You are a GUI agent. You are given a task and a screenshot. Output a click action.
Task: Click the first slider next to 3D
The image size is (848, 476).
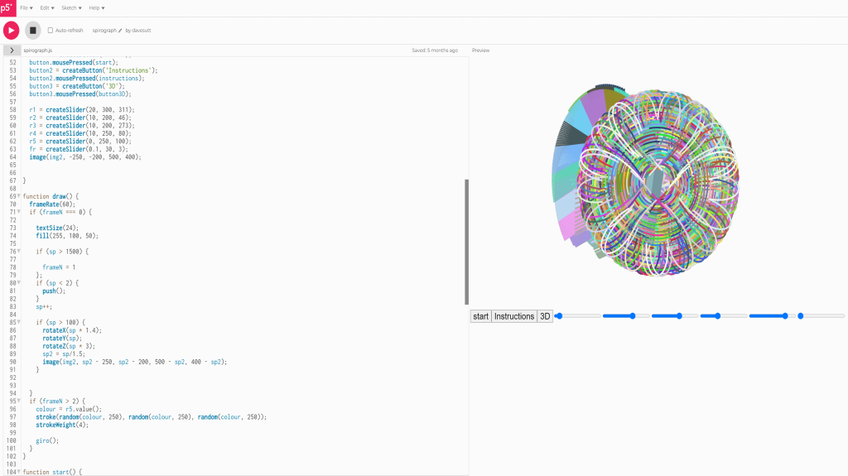coord(578,315)
